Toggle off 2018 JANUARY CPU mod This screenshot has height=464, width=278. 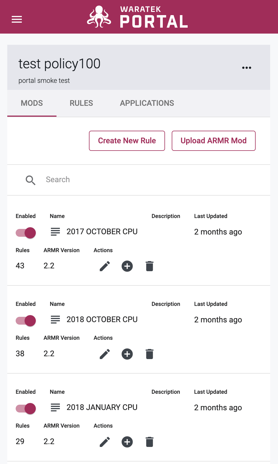26,408
